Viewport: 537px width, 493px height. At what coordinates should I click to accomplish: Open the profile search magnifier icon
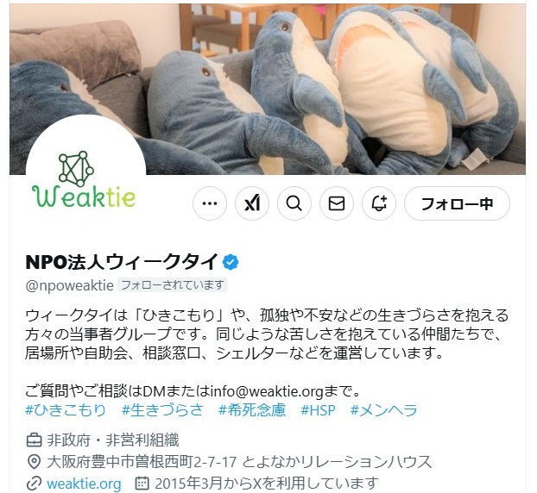[x=294, y=203]
